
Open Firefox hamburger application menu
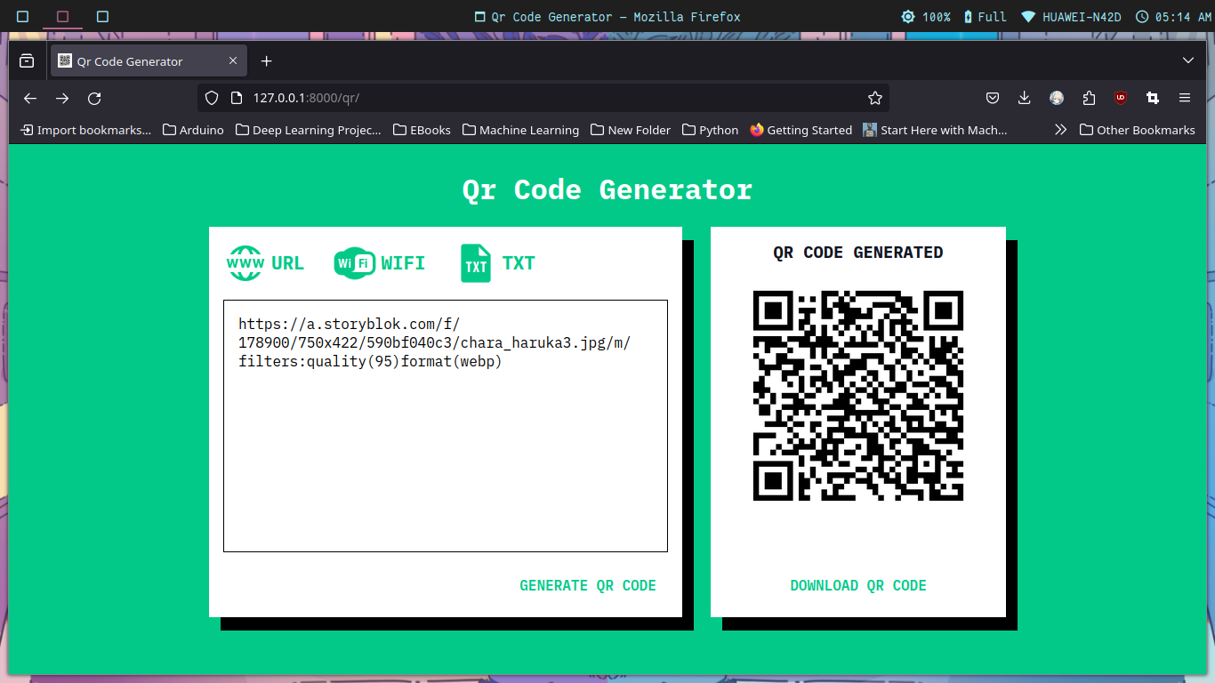click(1185, 98)
